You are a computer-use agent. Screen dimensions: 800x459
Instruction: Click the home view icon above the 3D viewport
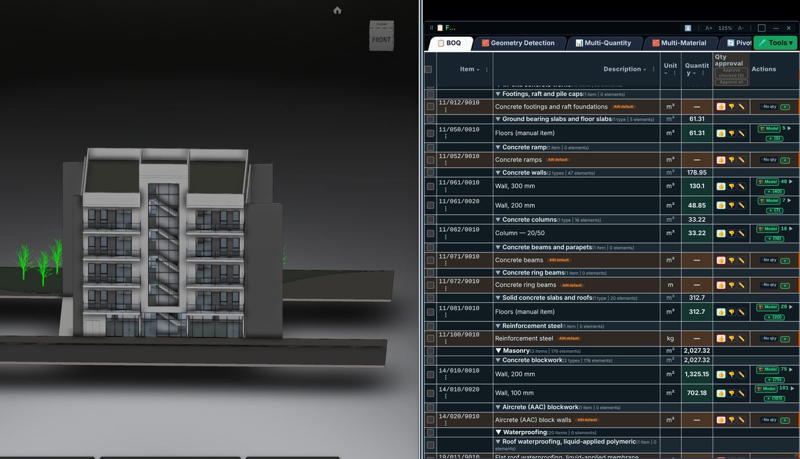click(337, 10)
